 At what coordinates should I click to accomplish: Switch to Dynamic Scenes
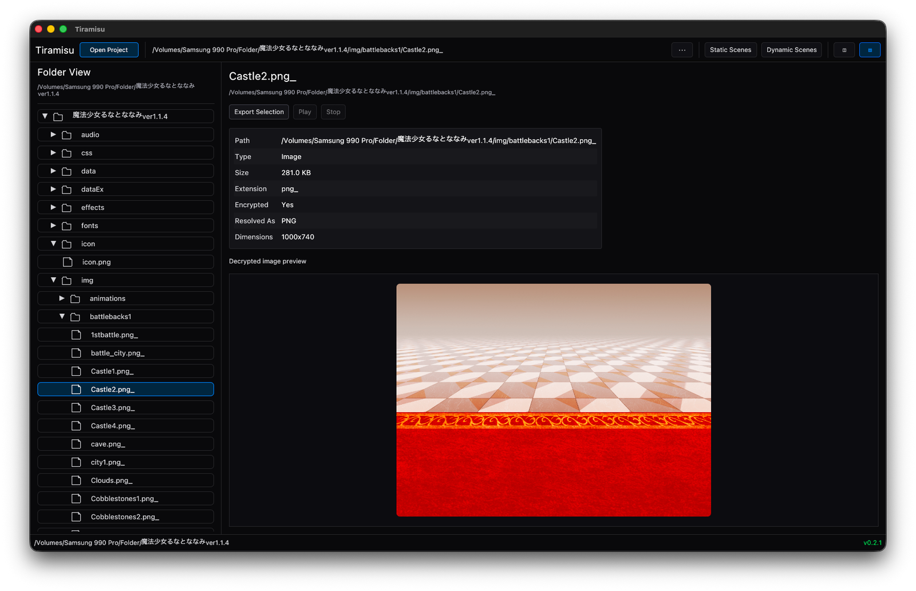791,50
